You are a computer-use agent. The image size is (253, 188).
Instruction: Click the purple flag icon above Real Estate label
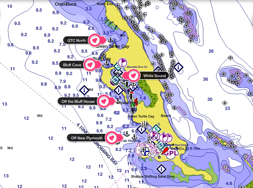[x=164, y=138]
